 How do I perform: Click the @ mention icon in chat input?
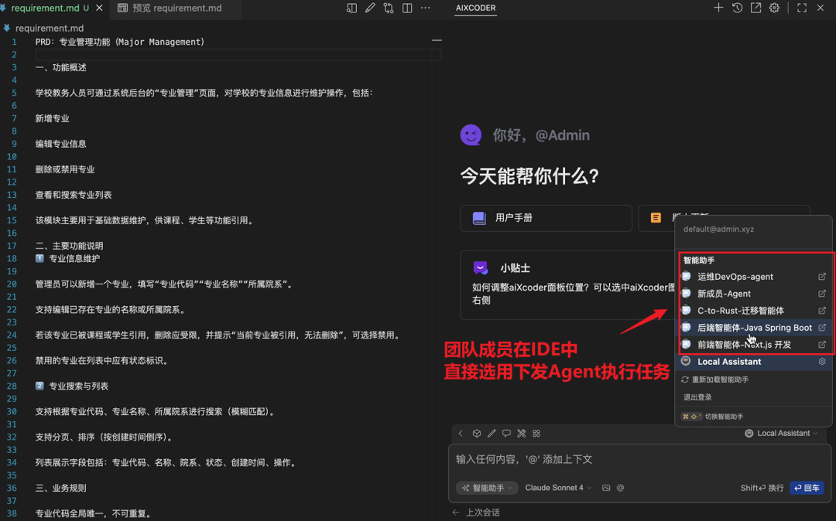coord(620,488)
